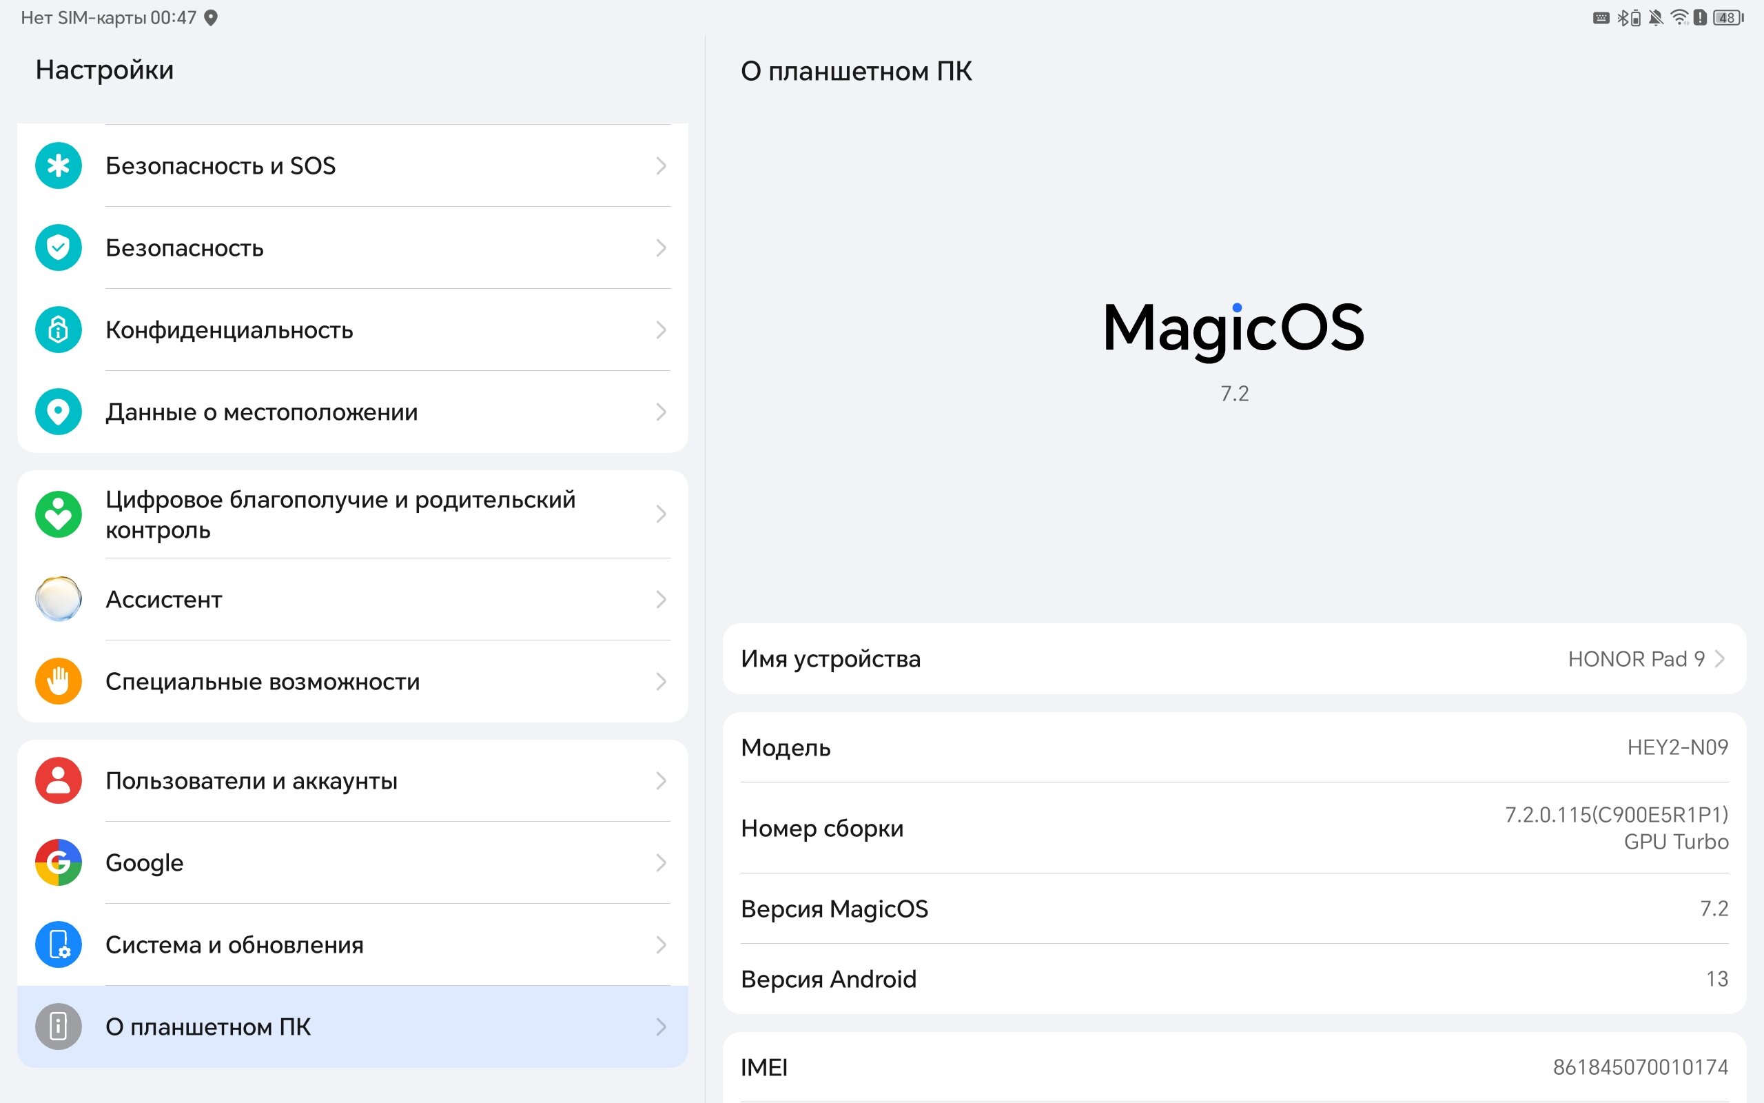Expand chevron on Данные о местоположении row

(x=660, y=412)
